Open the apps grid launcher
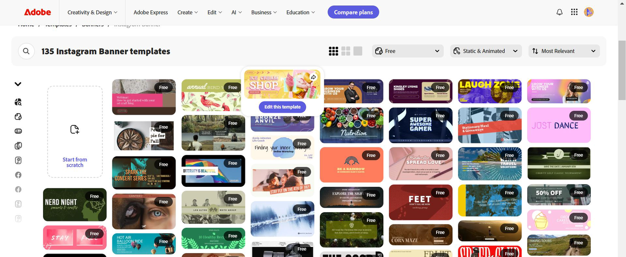The width and height of the screenshot is (626, 257). [574, 12]
